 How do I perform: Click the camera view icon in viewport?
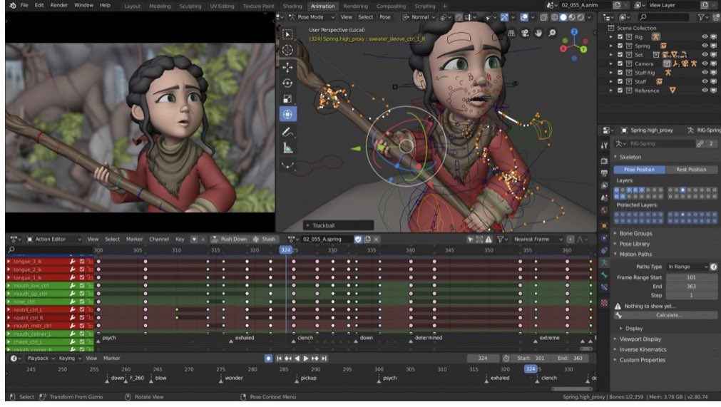point(525,33)
